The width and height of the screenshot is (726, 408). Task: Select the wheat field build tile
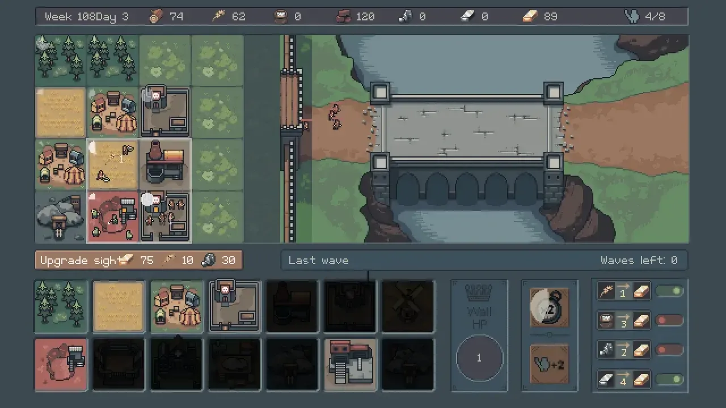[x=119, y=306]
